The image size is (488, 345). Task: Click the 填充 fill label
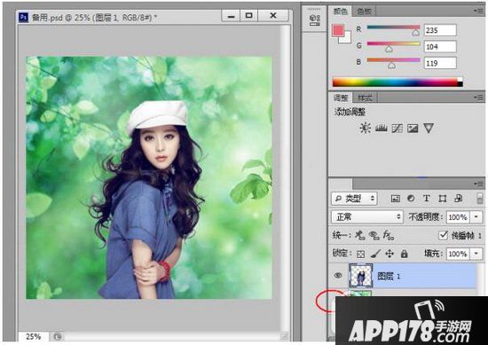pos(433,254)
